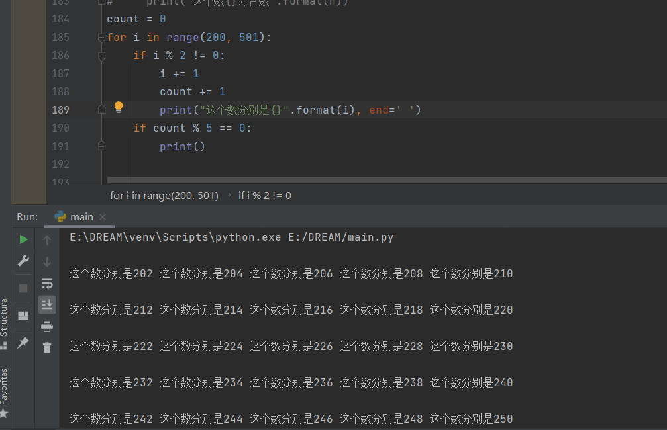The width and height of the screenshot is (667, 430).
Task: Place cursor on 'count += 1' line
Action: (193, 92)
